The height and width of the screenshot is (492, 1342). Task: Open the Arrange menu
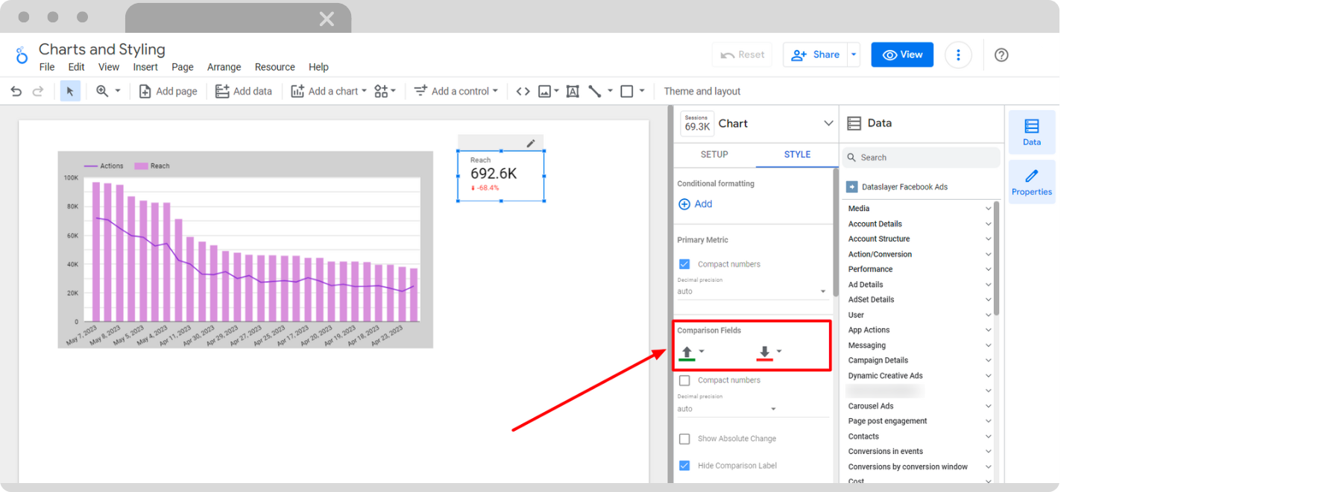tap(224, 67)
